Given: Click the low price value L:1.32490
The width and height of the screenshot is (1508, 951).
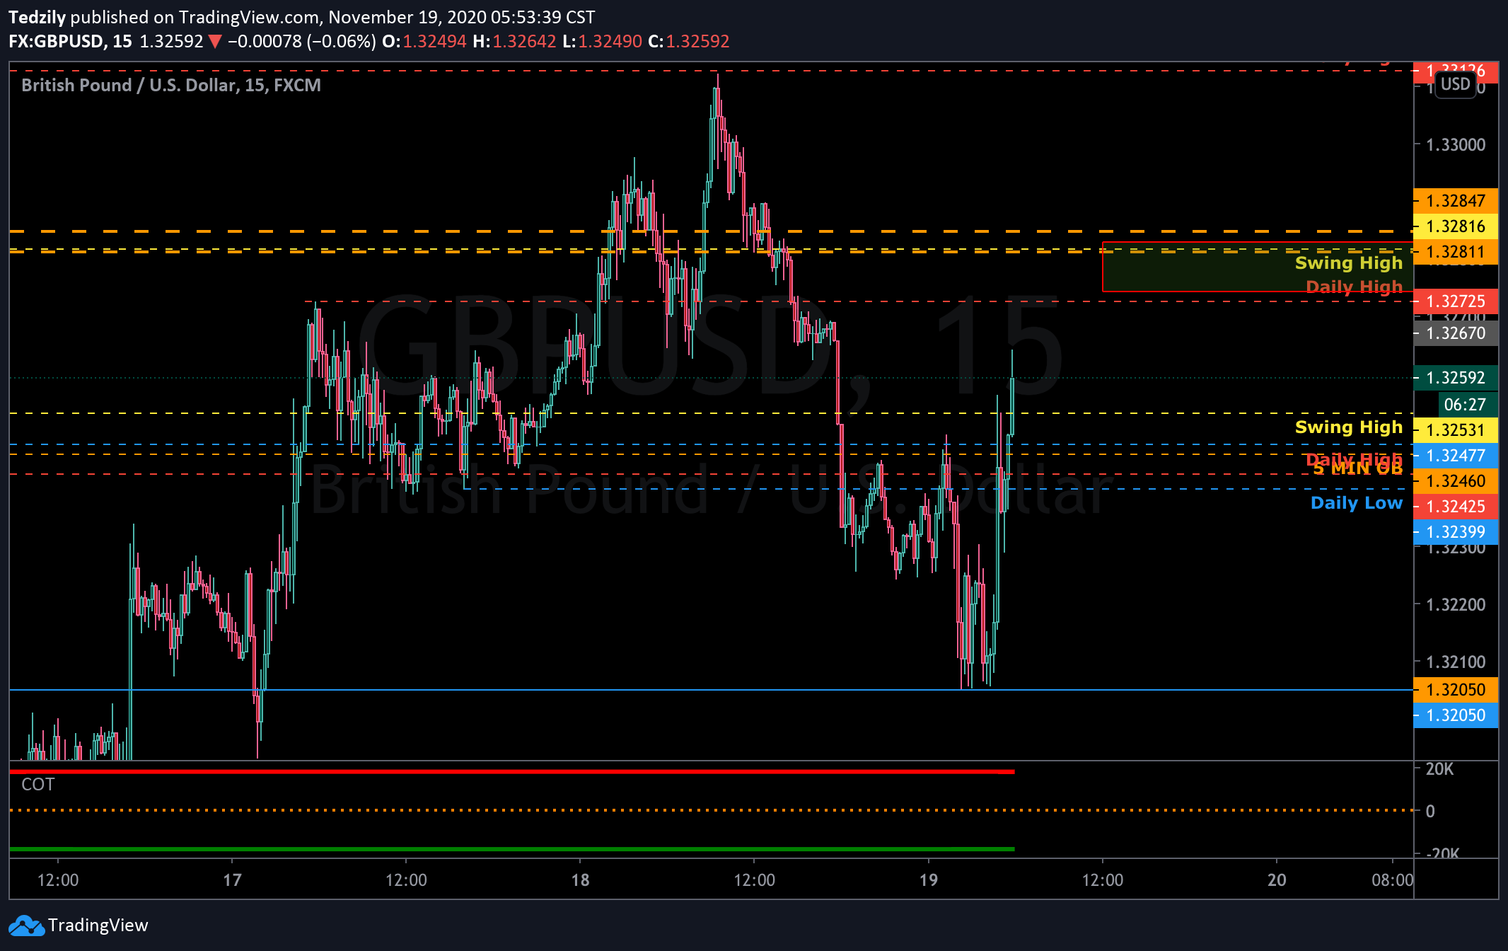Looking at the screenshot, I should [602, 41].
